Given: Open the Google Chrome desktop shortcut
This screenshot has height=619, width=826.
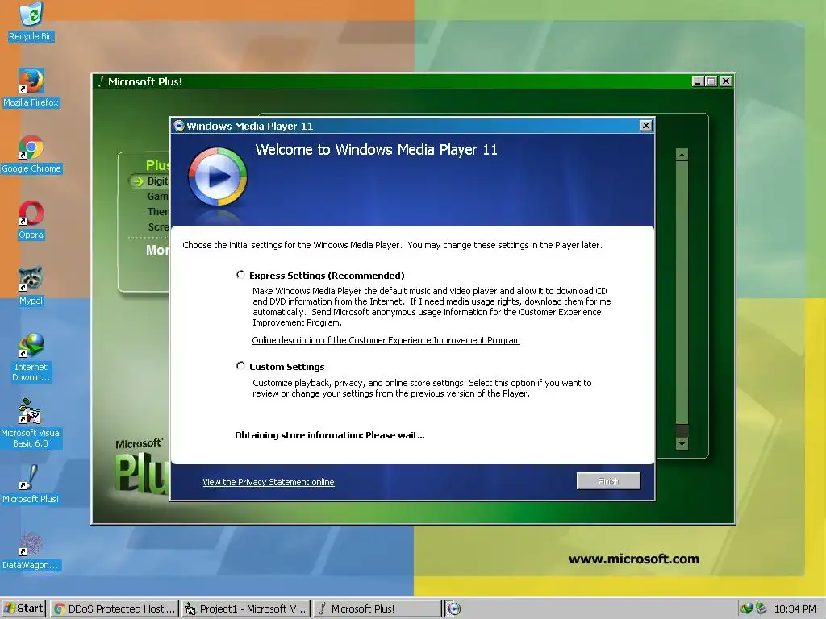Looking at the screenshot, I should point(31,154).
